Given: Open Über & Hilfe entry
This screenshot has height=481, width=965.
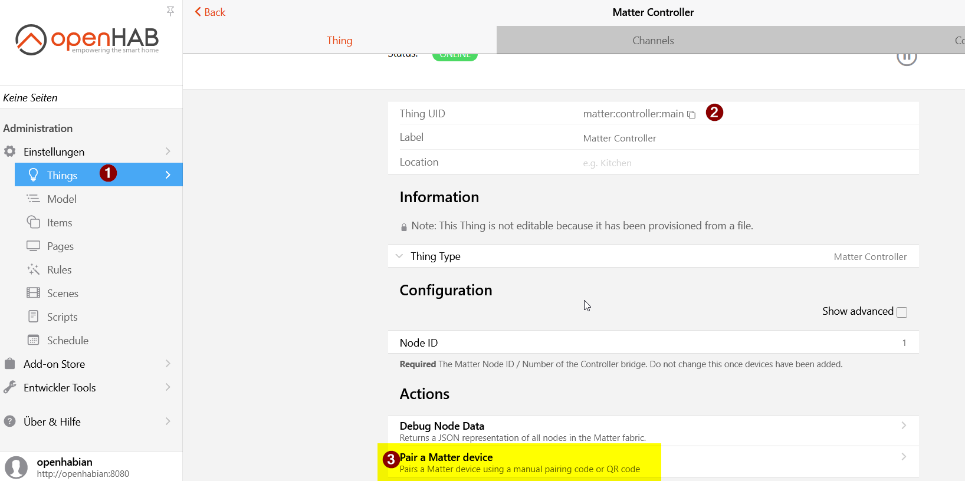Looking at the screenshot, I should tap(91, 421).
